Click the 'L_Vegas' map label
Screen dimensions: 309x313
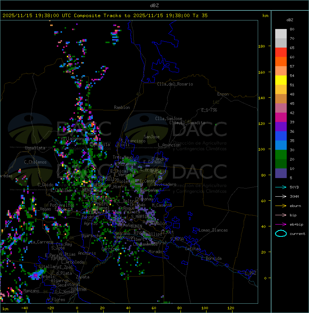(x=43, y=209)
